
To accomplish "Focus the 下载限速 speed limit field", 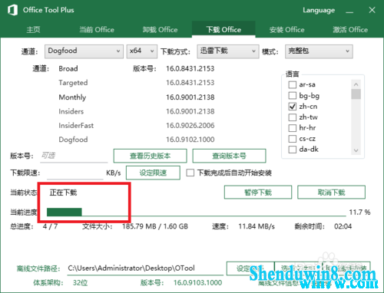I will pos(75,173).
